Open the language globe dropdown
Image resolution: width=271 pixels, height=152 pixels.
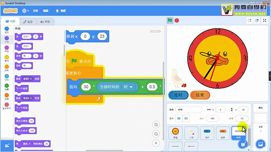tap(25, 11)
